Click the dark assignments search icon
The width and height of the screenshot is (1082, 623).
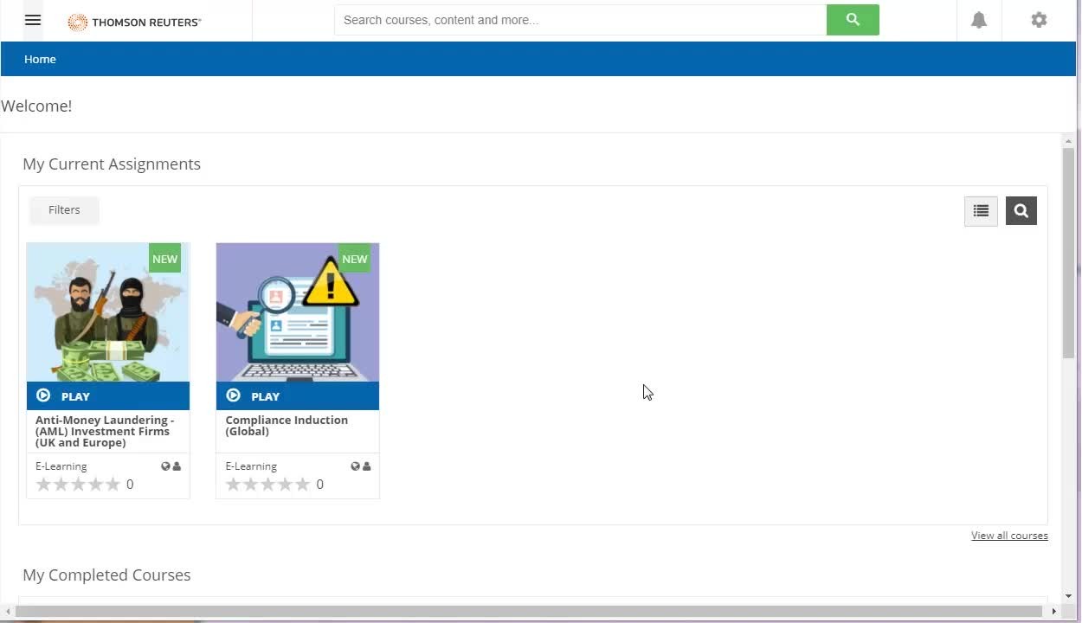click(x=1021, y=211)
